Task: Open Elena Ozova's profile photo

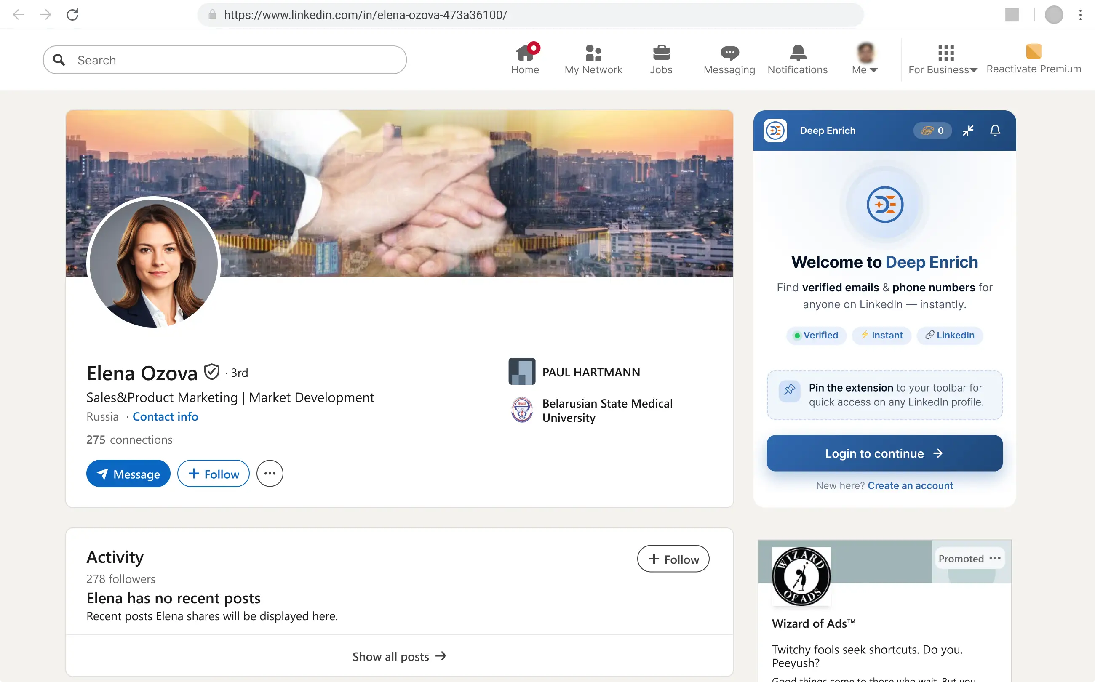Action: coord(153,263)
